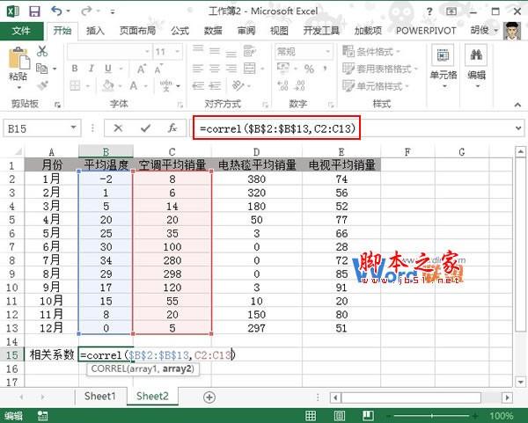Click the Redo arrow icon

[86, 11]
